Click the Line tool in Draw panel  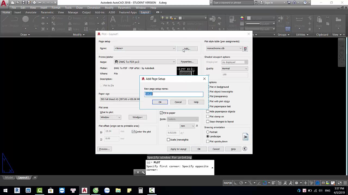tap(5, 21)
